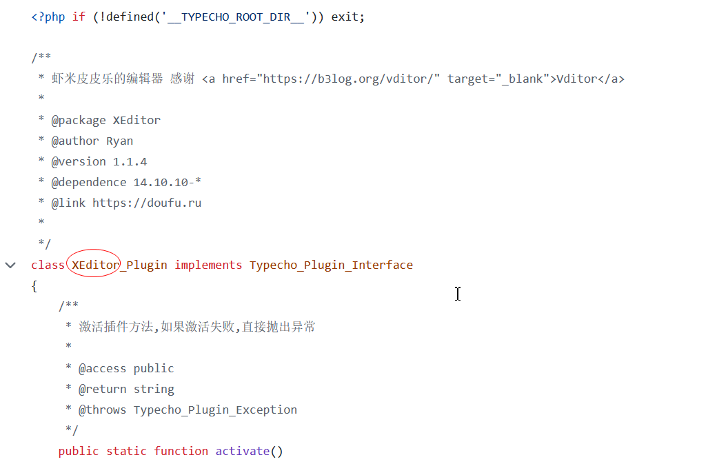Click the Typecho_Plugin_Exception text
The image size is (708, 464).
click(x=215, y=410)
